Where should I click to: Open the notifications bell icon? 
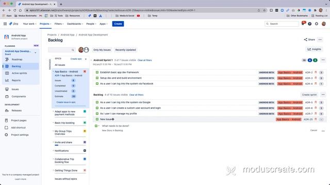point(303,24)
